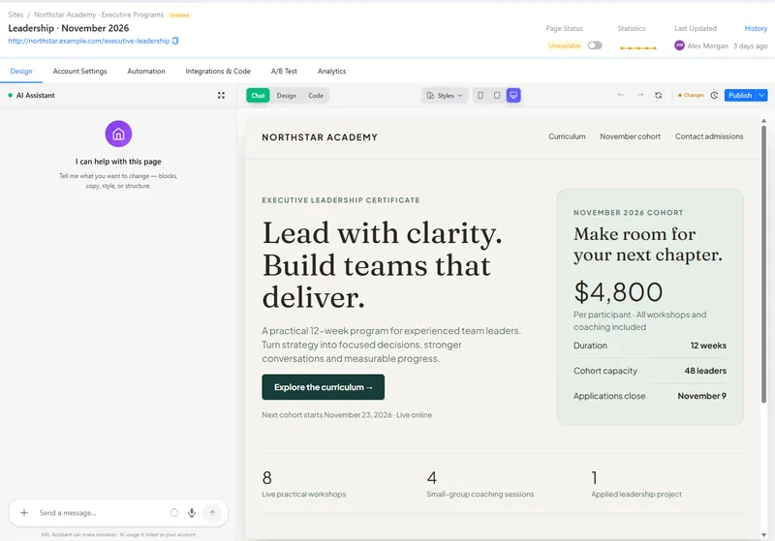Select the mobile device preview icon
775x541 pixels.
tap(480, 95)
